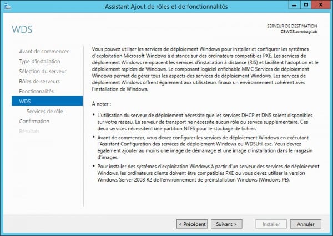Go to the Confirmation step
This screenshot has height=236, width=333.
click(34, 121)
